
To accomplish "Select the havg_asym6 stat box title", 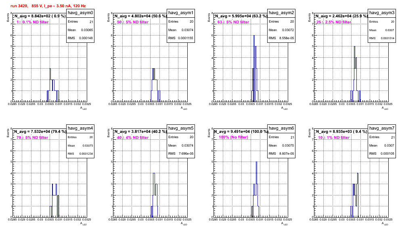I will coord(281,128).
